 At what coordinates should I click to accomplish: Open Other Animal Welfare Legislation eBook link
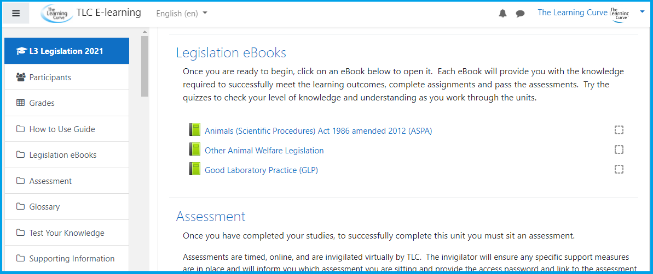coord(264,151)
